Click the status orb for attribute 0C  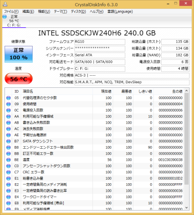pyautogui.click(x=9, y=110)
